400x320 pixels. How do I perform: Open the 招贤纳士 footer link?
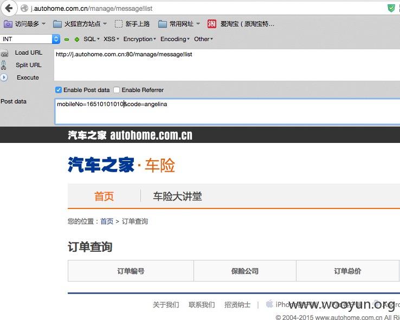(237, 305)
